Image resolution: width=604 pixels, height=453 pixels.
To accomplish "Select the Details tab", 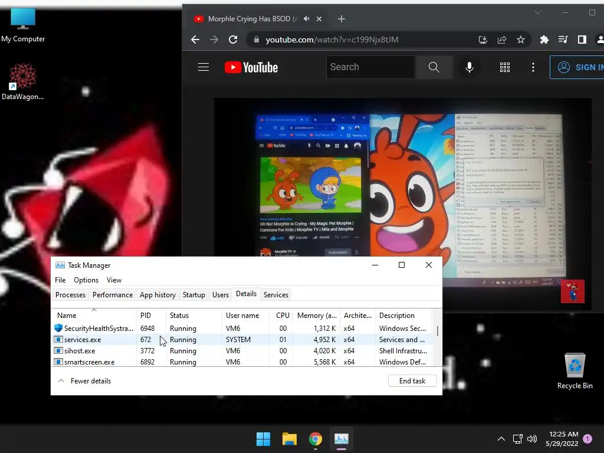I will [246, 294].
